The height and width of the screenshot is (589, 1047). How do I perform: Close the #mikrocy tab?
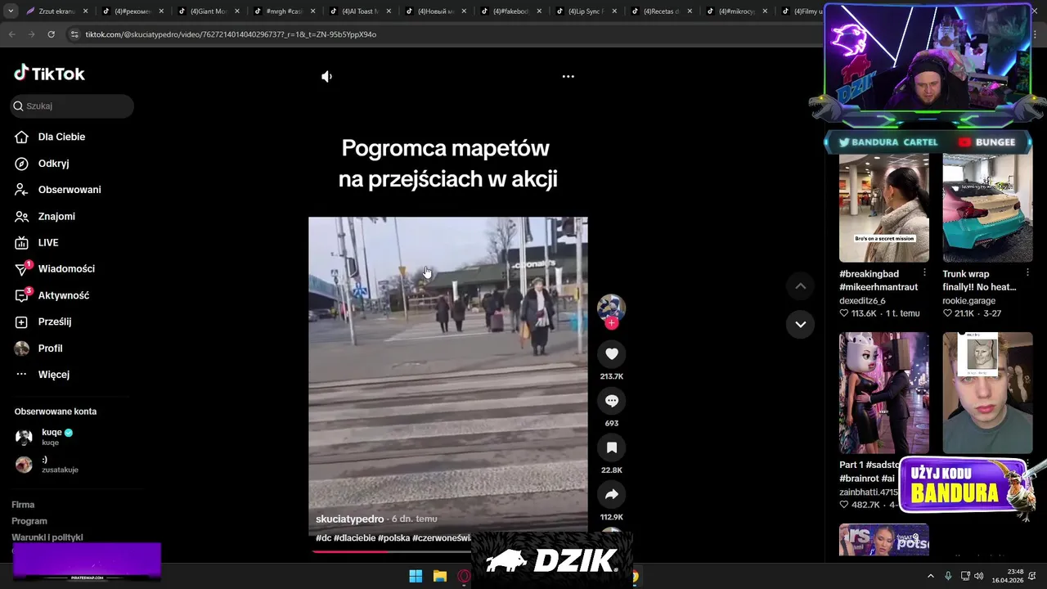click(765, 11)
